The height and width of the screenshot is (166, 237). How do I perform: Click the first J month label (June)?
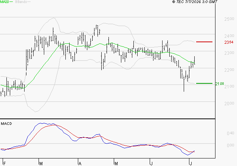point(152,163)
